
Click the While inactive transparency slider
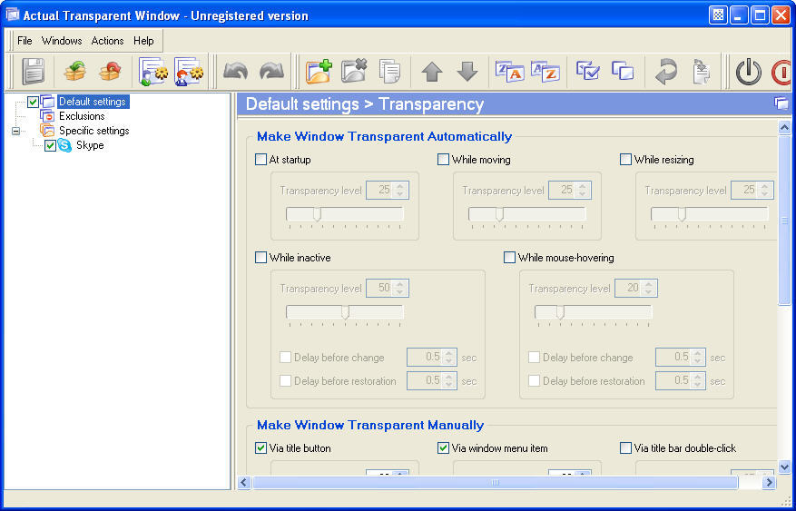(345, 314)
